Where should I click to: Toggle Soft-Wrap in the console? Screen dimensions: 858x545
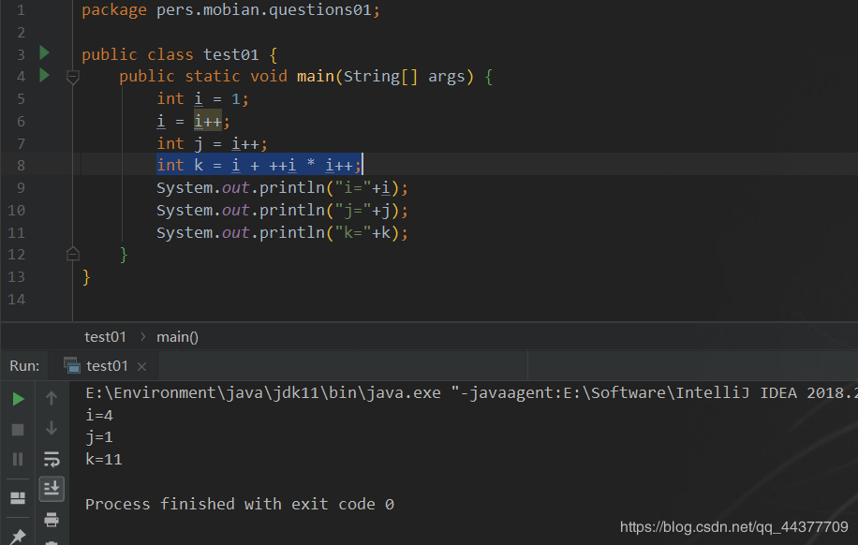point(52,459)
